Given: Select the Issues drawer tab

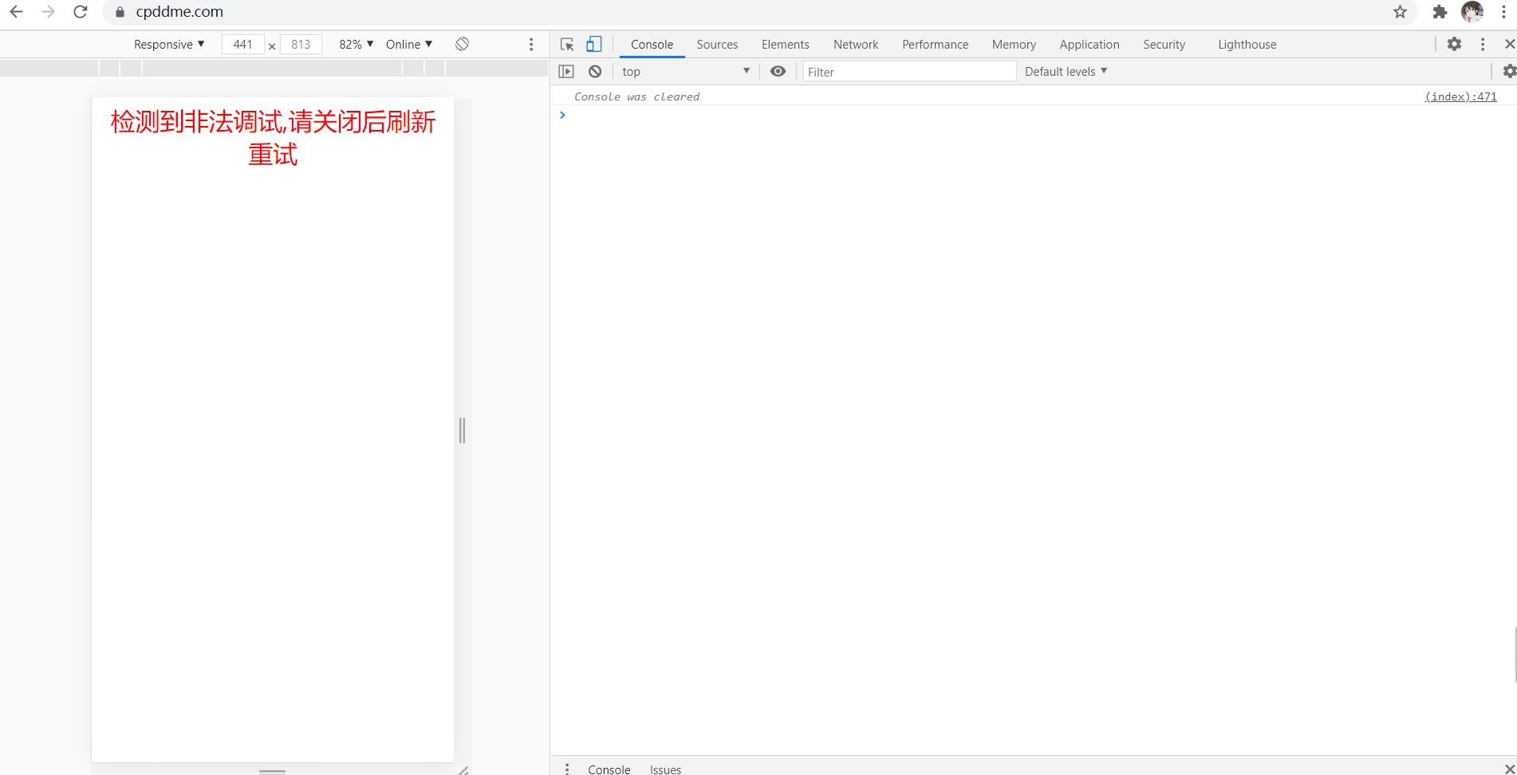Looking at the screenshot, I should 665,769.
